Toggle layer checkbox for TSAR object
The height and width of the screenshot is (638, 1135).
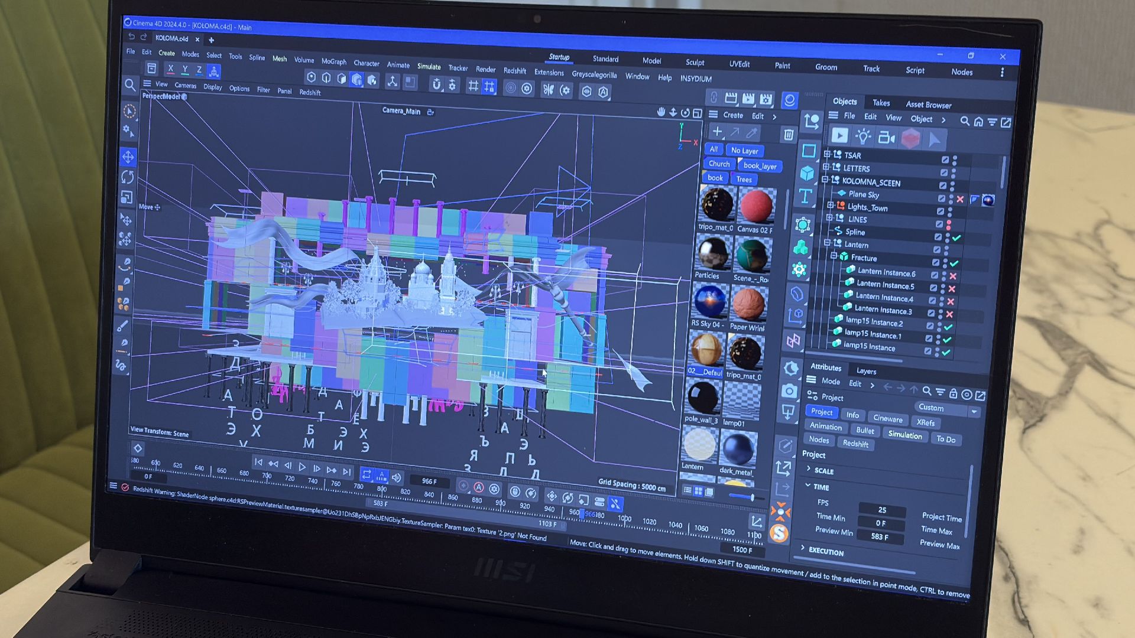tap(945, 160)
